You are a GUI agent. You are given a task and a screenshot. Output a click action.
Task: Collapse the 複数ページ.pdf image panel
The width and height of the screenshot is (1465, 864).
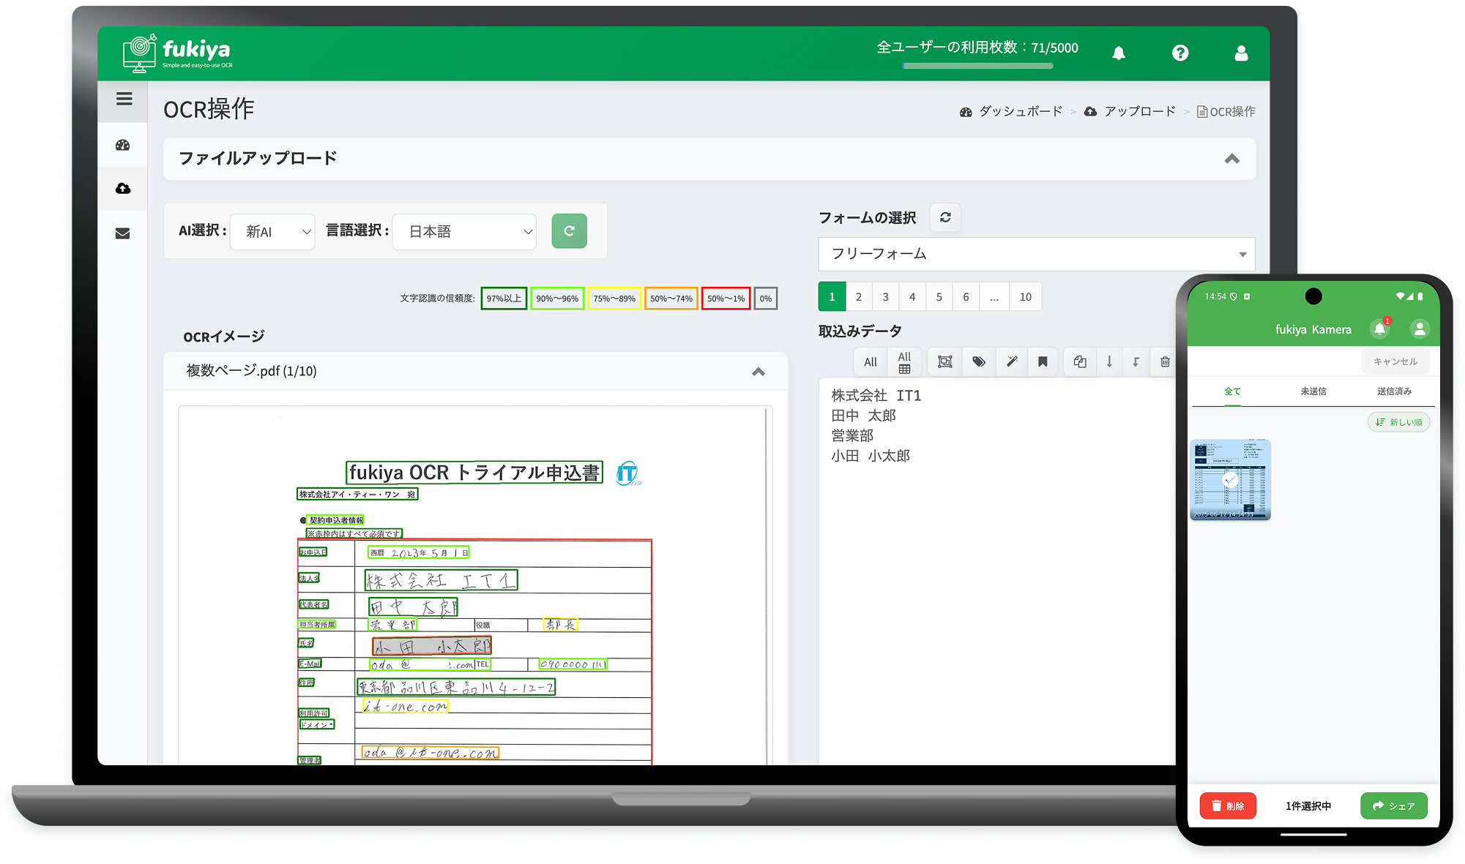click(758, 372)
